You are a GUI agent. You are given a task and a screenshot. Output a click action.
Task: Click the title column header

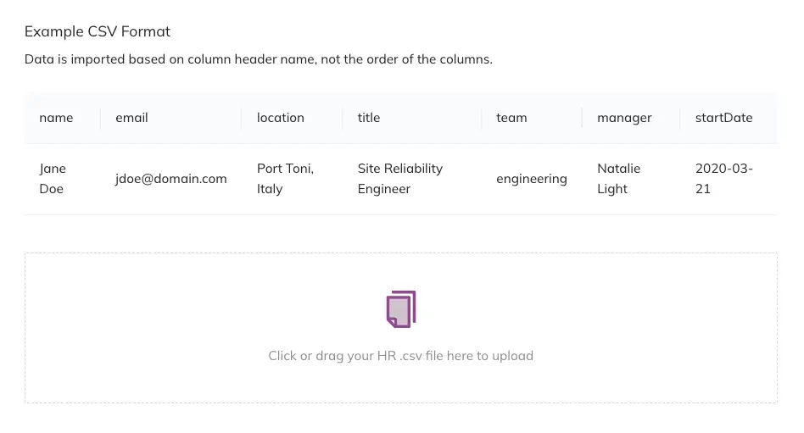coord(369,118)
